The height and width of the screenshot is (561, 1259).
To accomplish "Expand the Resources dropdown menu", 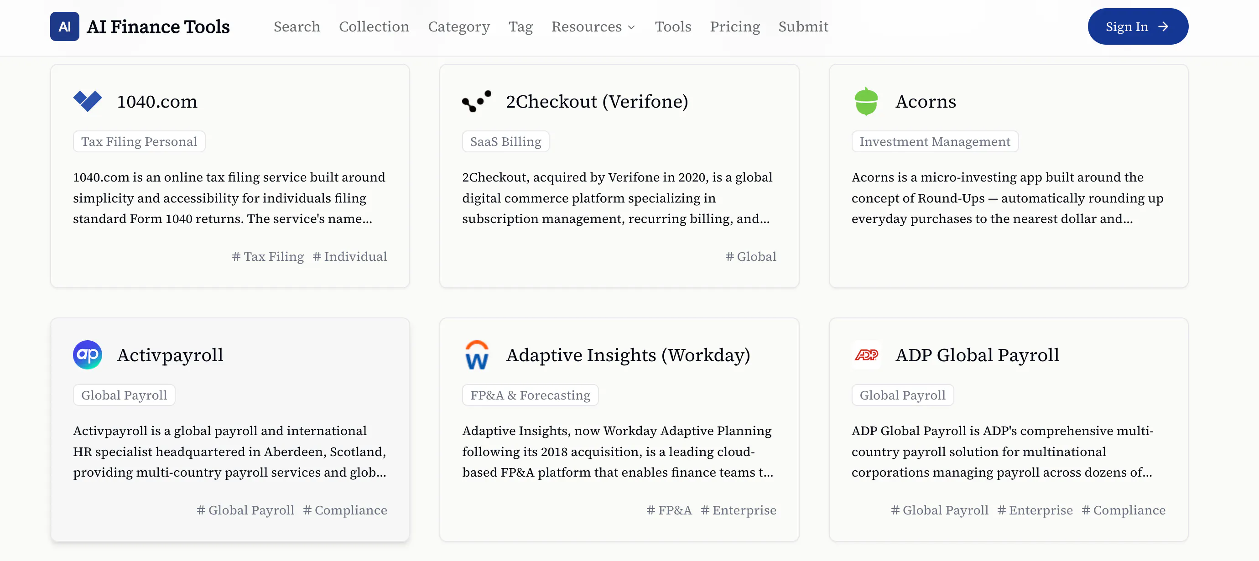I will 593,26.
